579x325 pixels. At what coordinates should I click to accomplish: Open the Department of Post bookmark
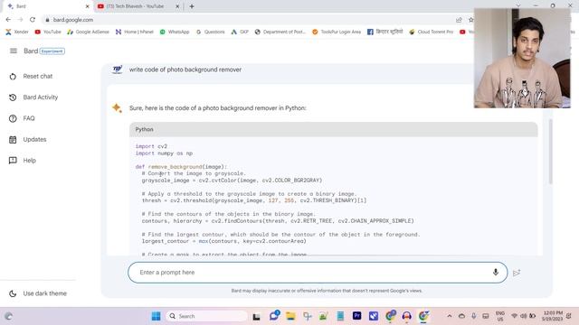(280, 32)
